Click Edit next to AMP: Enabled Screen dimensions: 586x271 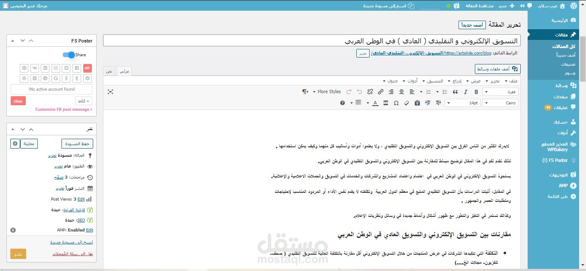[89, 230]
